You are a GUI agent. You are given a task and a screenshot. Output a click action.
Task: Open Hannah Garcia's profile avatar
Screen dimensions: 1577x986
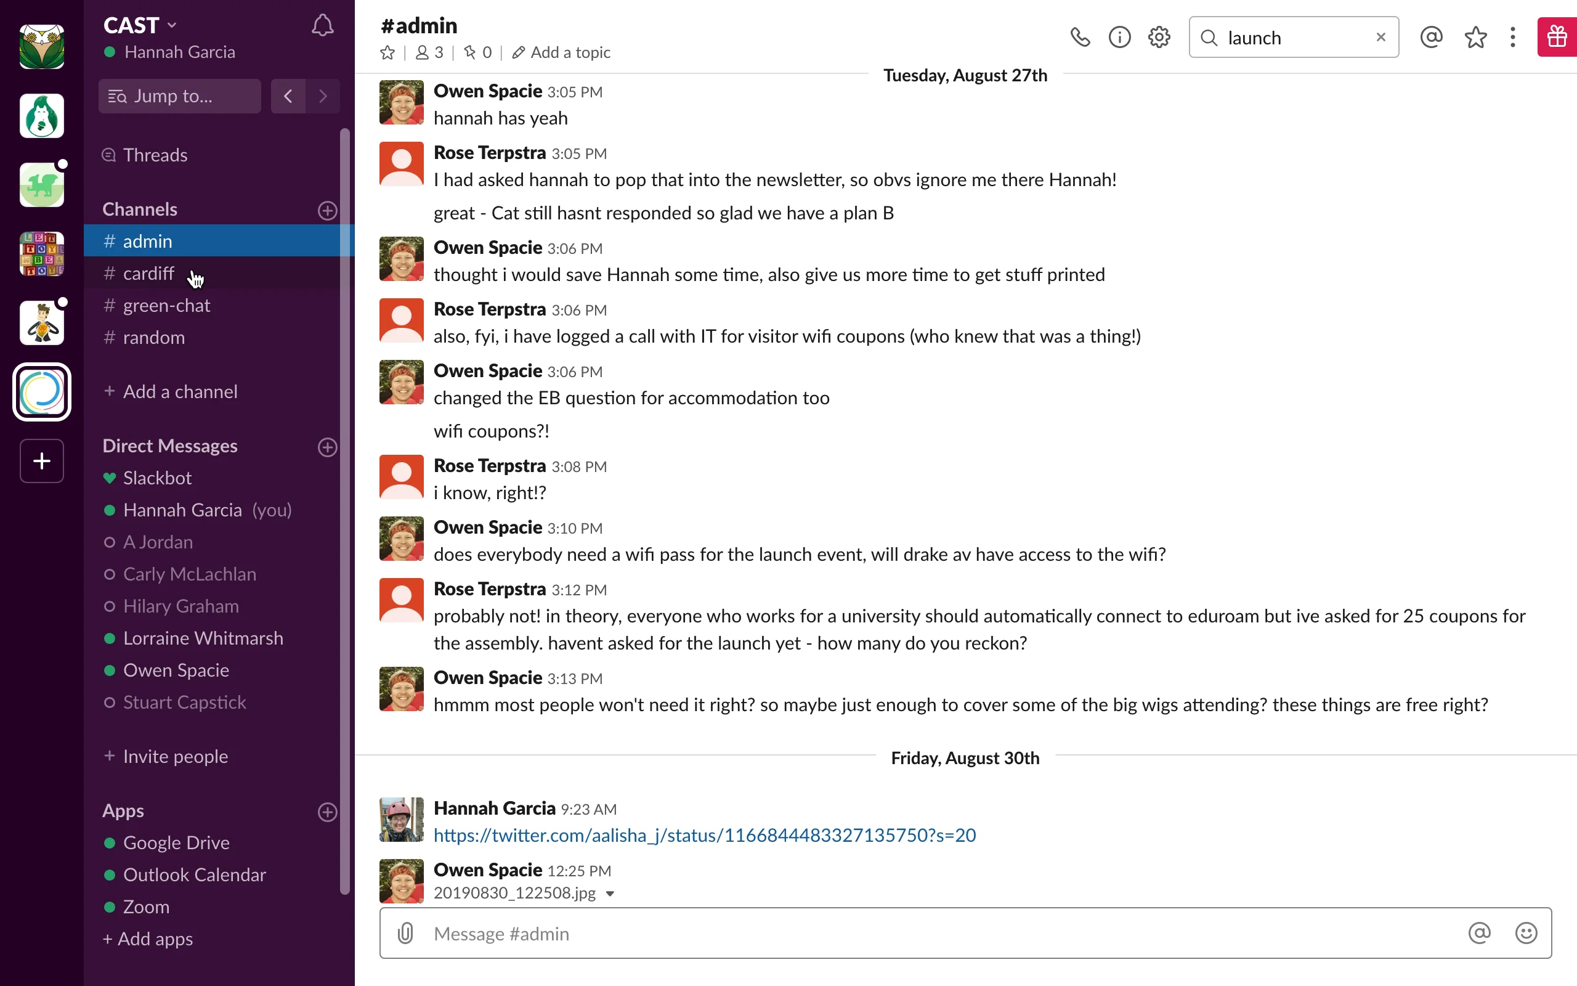pyautogui.click(x=402, y=820)
